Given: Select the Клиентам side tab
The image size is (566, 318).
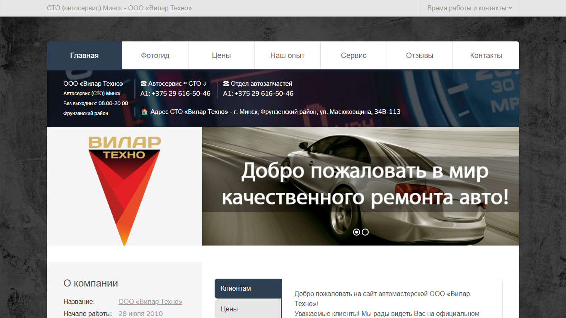Looking at the screenshot, I should point(248,289).
